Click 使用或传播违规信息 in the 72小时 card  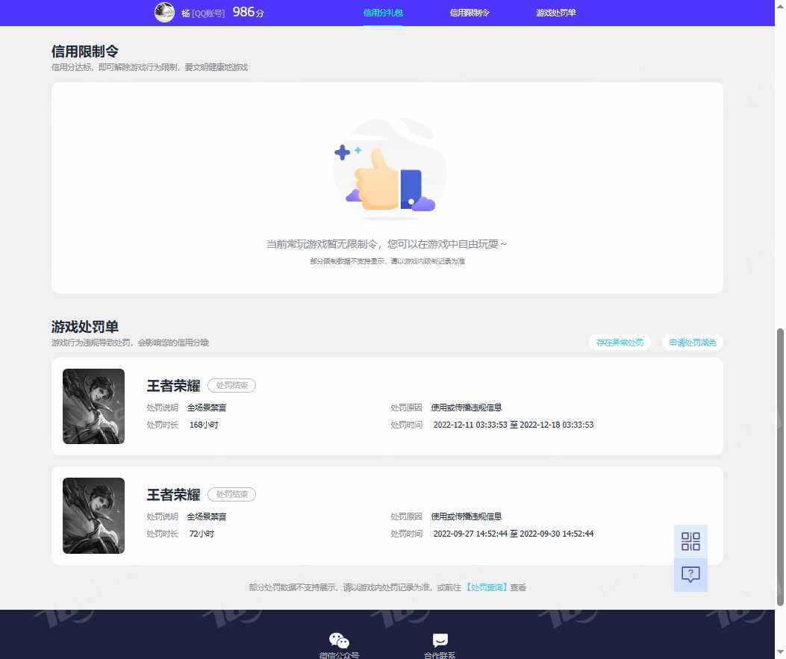coord(467,516)
